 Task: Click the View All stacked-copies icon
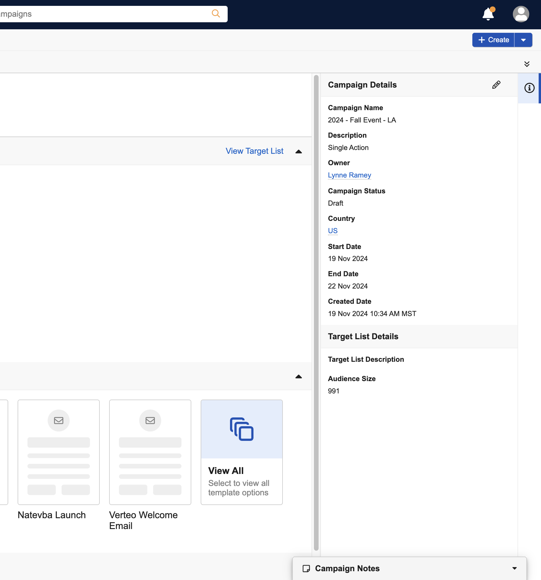241,429
